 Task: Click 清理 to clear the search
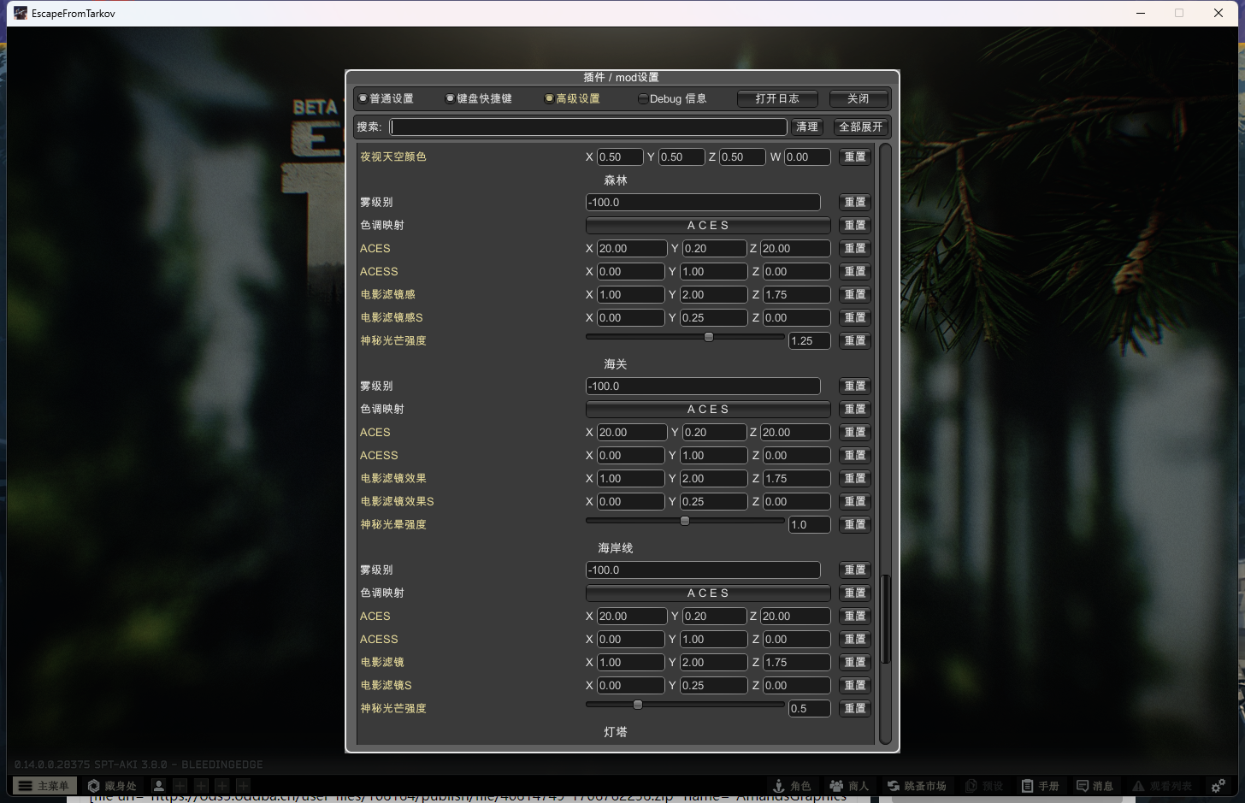pos(807,127)
